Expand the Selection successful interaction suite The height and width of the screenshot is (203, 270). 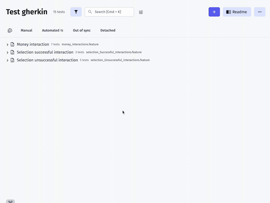point(7,52)
